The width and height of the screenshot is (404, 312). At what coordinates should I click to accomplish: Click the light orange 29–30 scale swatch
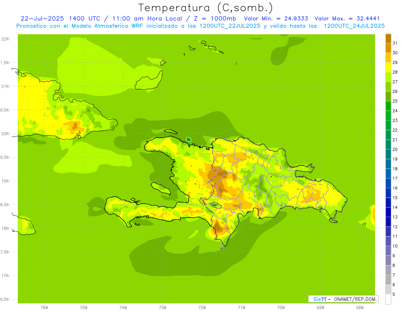[x=388, y=58]
